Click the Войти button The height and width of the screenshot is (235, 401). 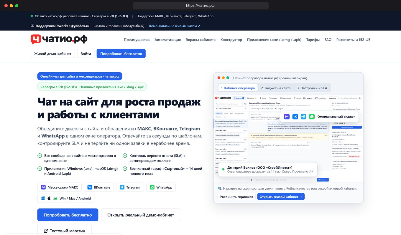(x=86, y=54)
